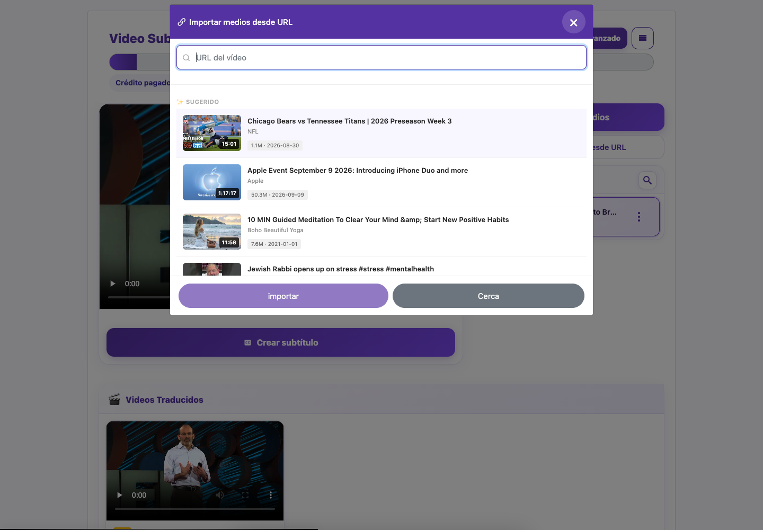This screenshot has width=763, height=530.
Task: Click the SUGERIDO section label
Action: tap(202, 102)
